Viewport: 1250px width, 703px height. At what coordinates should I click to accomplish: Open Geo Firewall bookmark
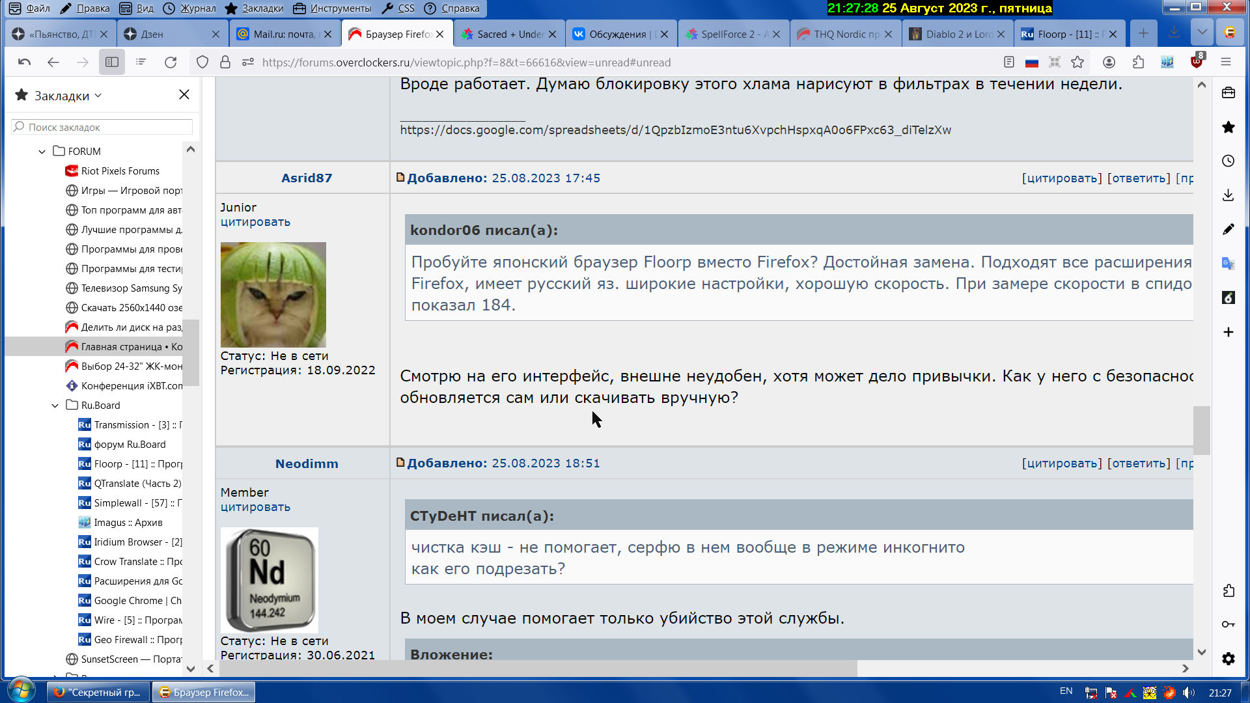(x=130, y=640)
